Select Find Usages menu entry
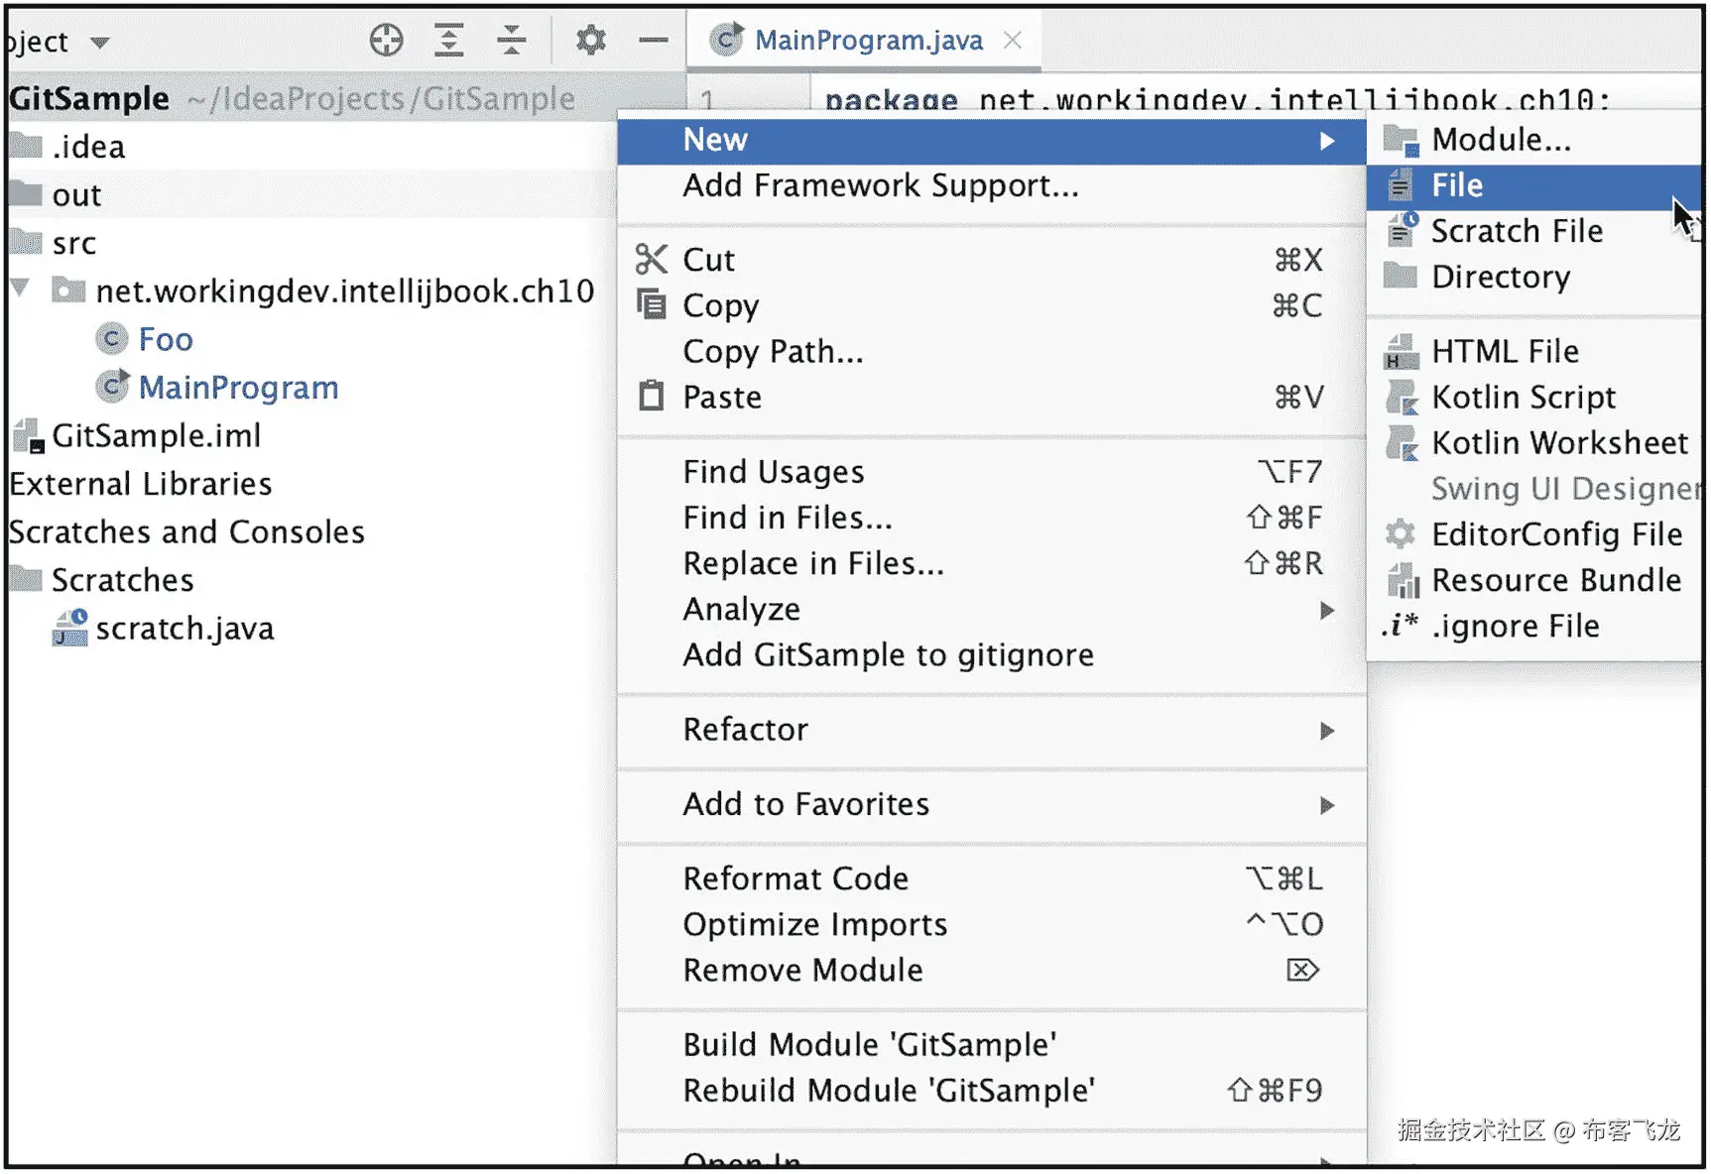 coord(991,471)
